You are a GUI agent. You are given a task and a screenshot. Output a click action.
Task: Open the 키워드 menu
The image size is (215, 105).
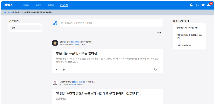(x=26, y=5)
